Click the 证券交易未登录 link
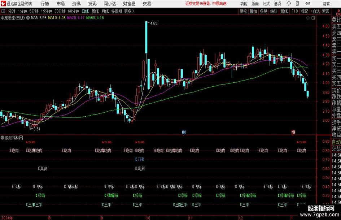 point(198,4)
